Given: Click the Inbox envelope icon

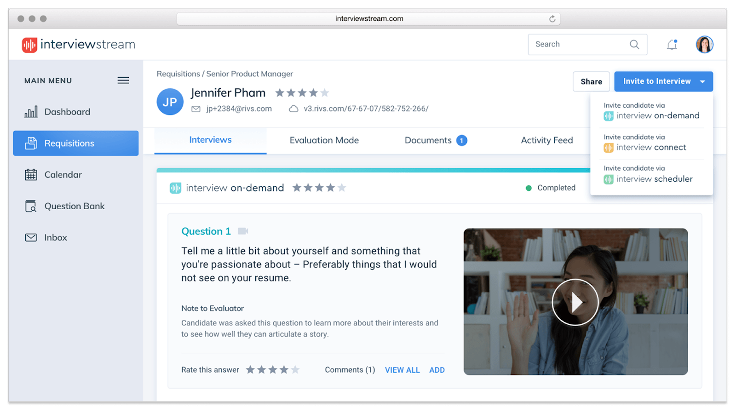Looking at the screenshot, I should click(31, 237).
